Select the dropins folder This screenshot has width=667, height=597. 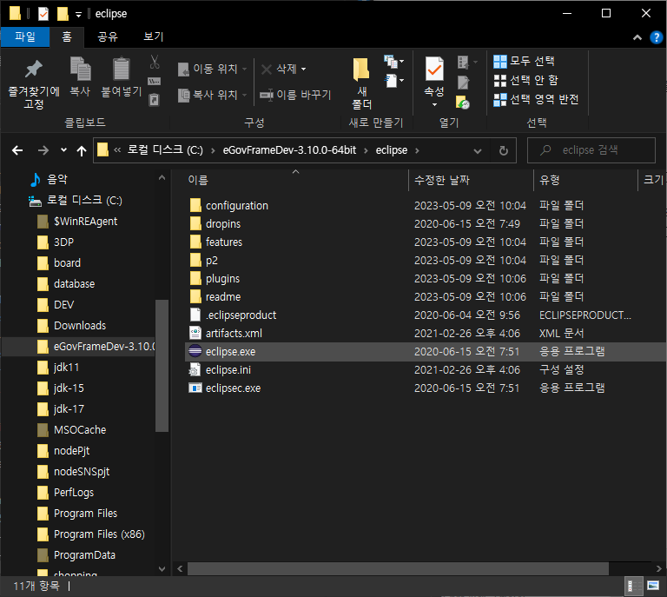(x=426, y=224)
